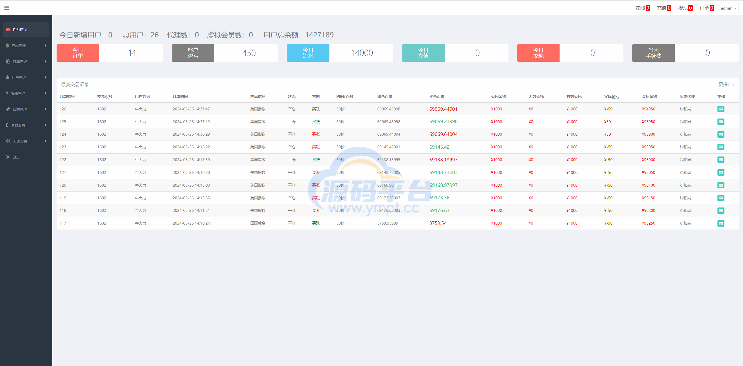This screenshot has width=743, height=366.
Task: Click the yen icon beside 报表管理
Action: pos(7,93)
